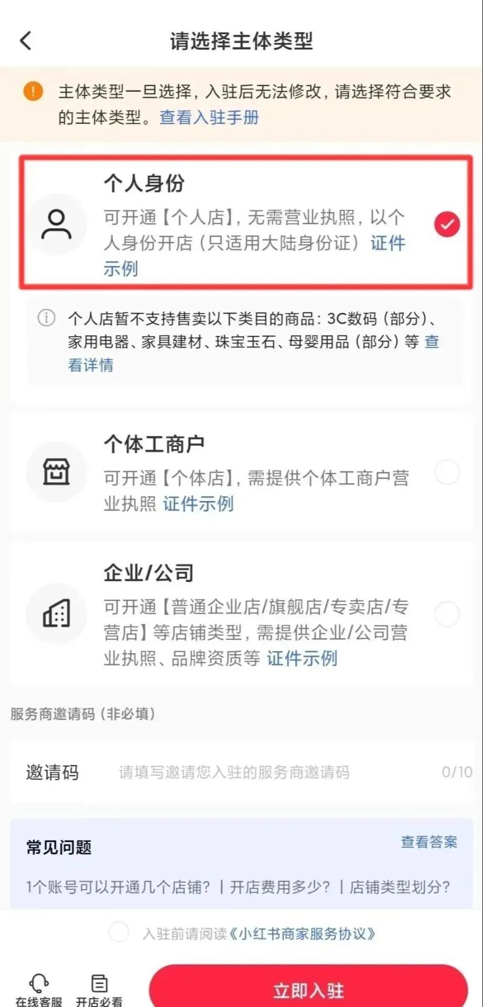Tap the orange warning exclamation icon
The image size is (483, 1007).
[33, 91]
